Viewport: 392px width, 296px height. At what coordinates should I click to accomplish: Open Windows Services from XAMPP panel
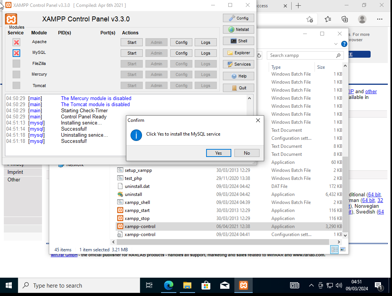coord(239,64)
